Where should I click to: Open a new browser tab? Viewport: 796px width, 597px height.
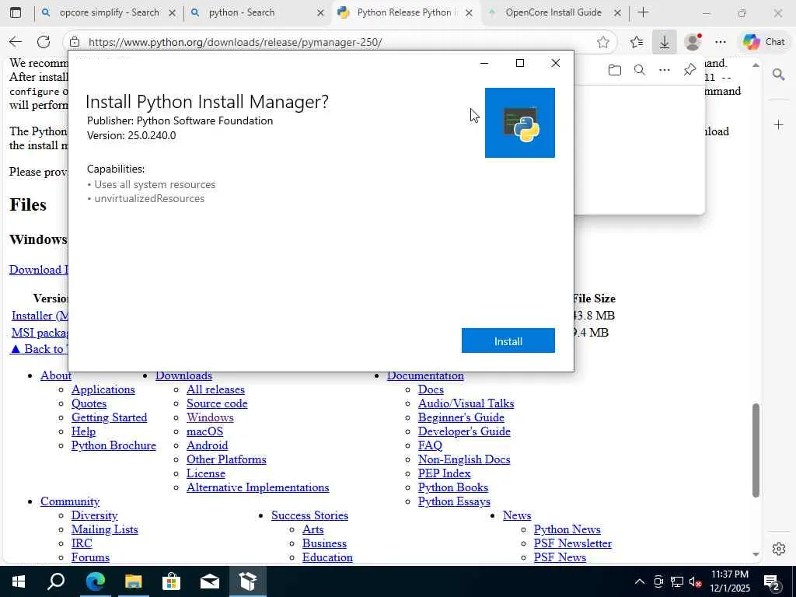643,12
